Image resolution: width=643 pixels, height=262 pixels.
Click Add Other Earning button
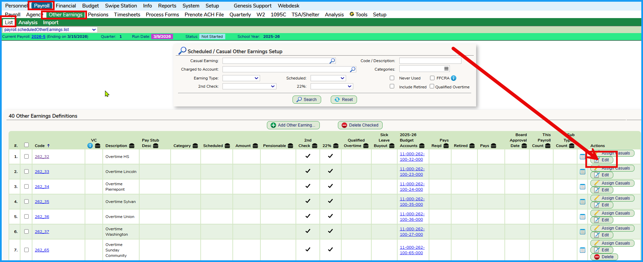coord(293,125)
